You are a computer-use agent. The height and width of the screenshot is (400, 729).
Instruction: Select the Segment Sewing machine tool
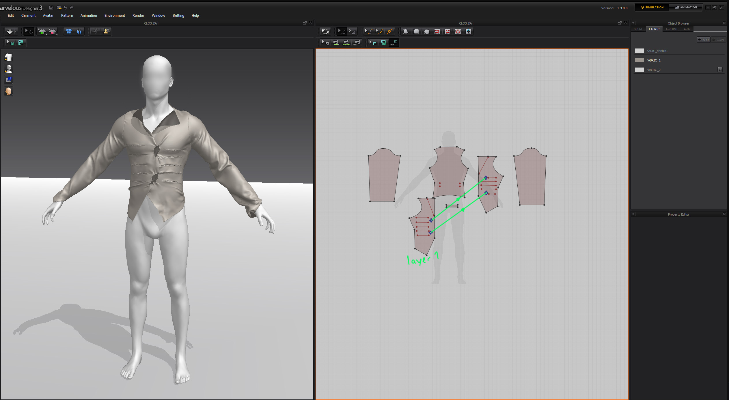click(x=336, y=43)
